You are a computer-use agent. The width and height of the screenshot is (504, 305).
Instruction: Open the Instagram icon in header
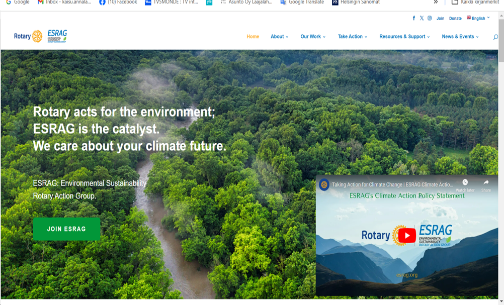[x=430, y=18]
